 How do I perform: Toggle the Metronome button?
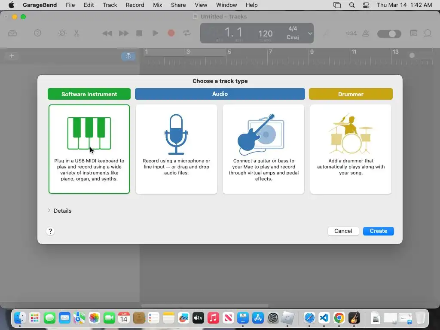click(x=366, y=33)
